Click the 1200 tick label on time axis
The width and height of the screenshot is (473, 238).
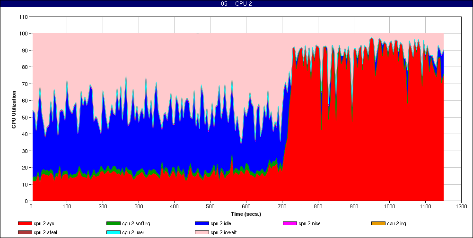point(461,207)
